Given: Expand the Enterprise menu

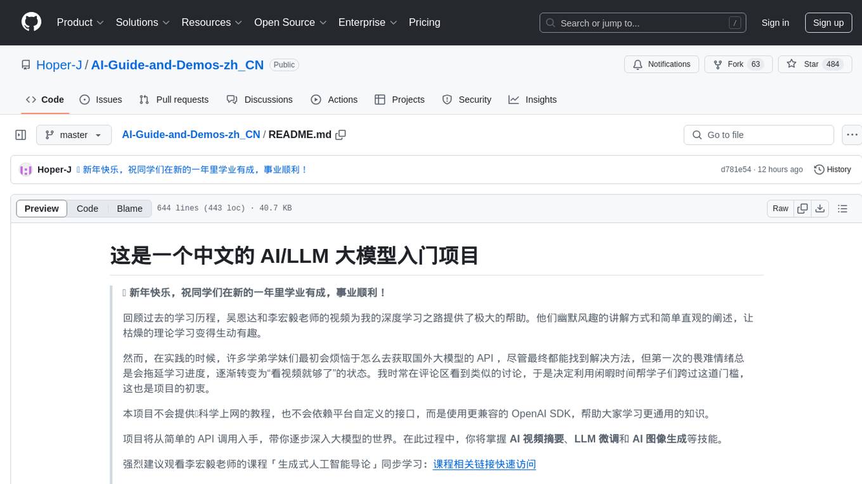Looking at the screenshot, I should click(x=368, y=22).
